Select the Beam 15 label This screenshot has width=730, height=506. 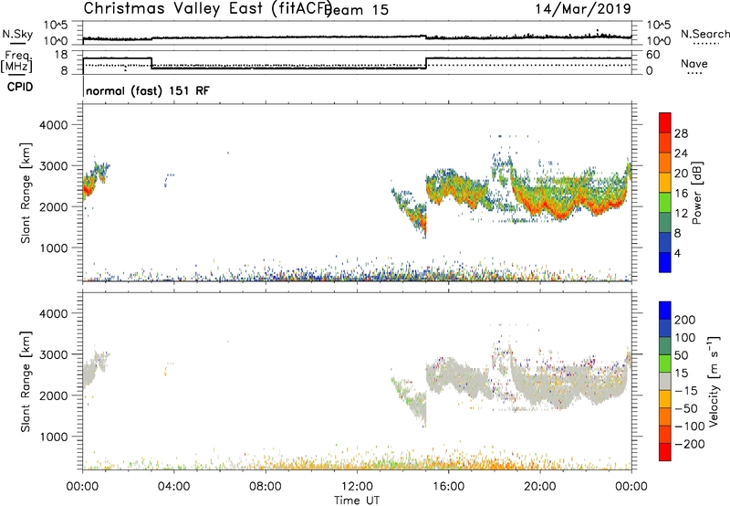356,10
